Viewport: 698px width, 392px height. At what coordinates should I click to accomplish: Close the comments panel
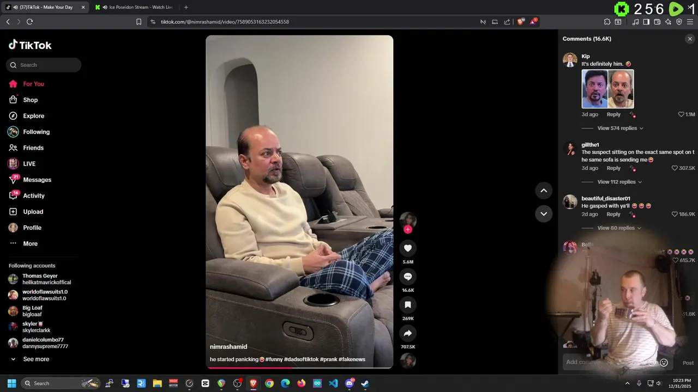[690, 39]
